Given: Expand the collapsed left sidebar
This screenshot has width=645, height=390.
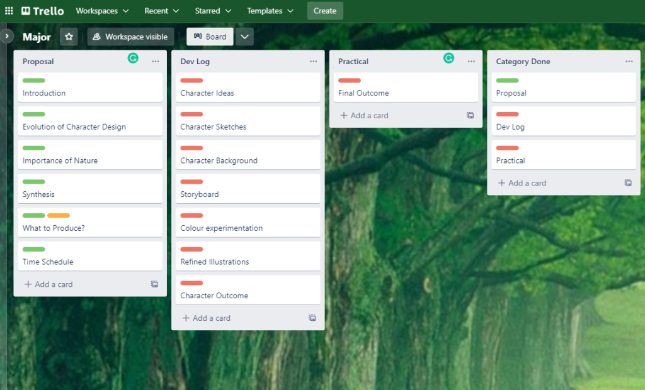Looking at the screenshot, I should [7, 36].
